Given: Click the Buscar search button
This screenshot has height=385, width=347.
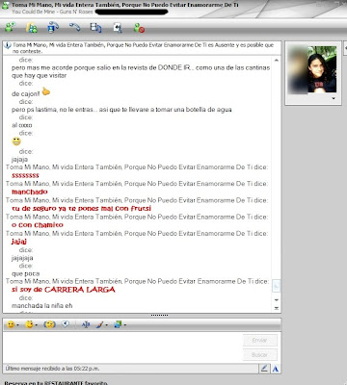Looking at the screenshot, I should click(x=260, y=355).
